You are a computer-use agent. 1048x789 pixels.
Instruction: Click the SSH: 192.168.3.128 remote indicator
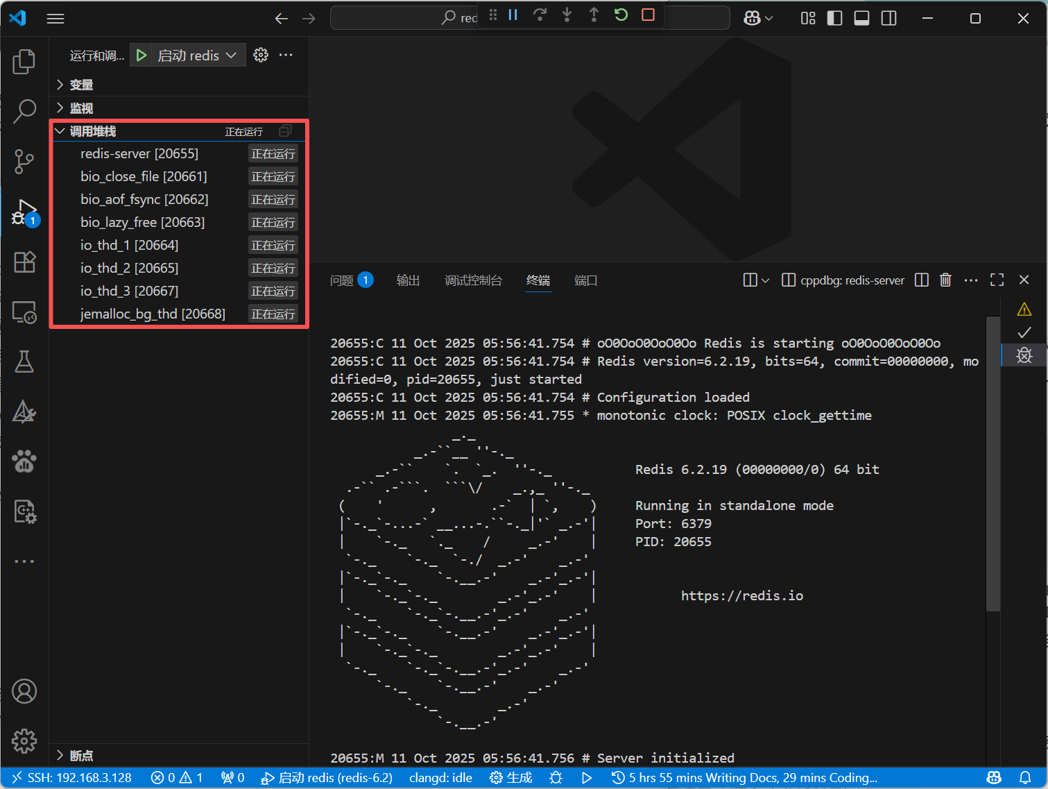(x=72, y=778)
